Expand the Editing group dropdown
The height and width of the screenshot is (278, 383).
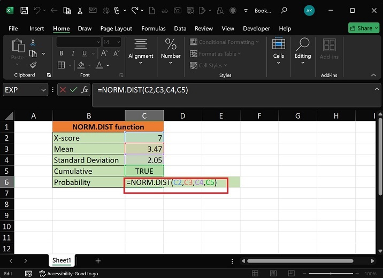click(x=303, y=63)
